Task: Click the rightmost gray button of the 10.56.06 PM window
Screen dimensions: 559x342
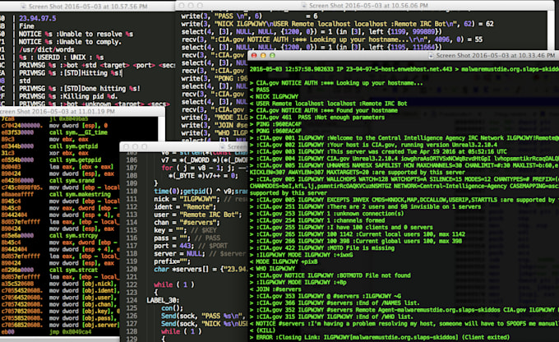Action: tap(200, 6)
